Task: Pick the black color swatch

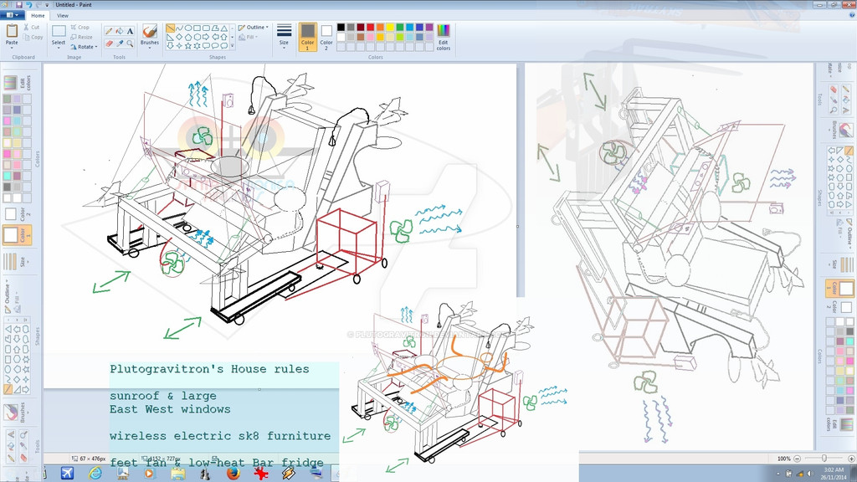Action: [341, 28]
